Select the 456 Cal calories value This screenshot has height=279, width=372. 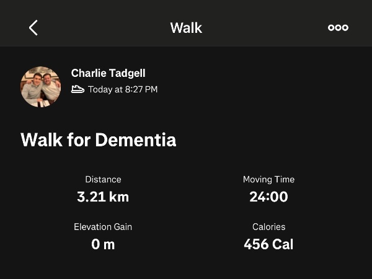[268, 244]
